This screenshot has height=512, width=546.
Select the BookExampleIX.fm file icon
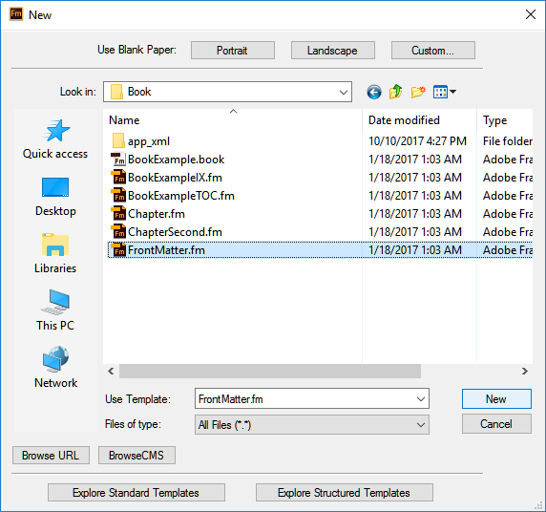[x=118, y=178]
